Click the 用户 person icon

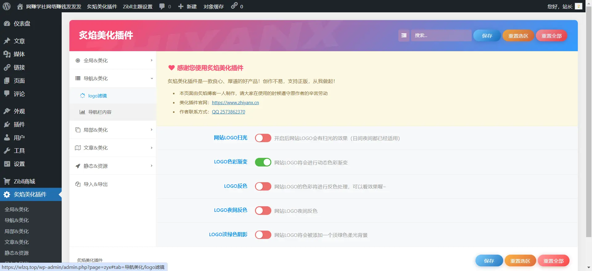click(x=7, y=138)
